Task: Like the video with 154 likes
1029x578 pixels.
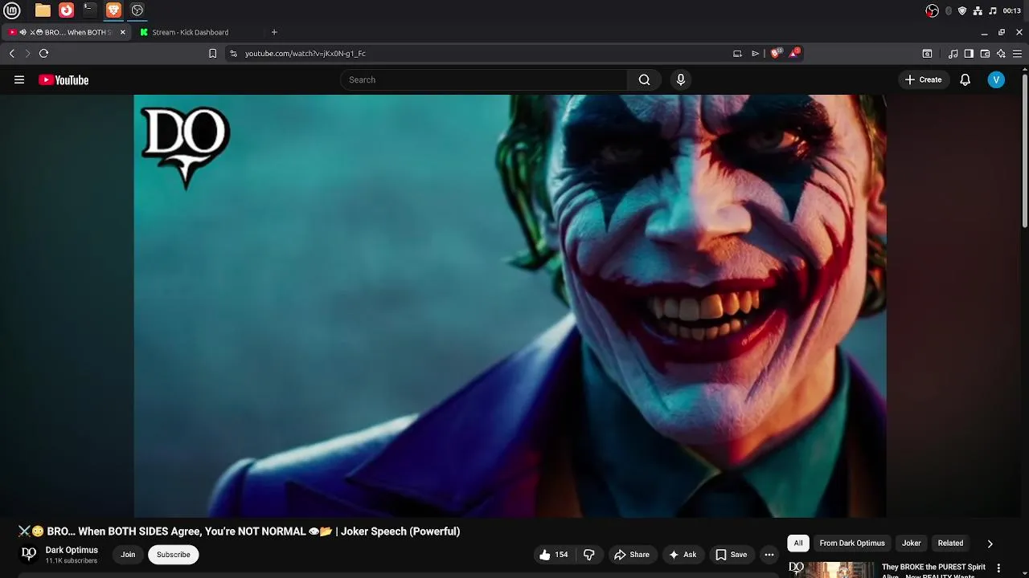Action: (554, 555)
